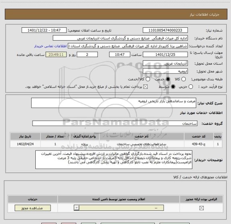Select the خدمت radio button
Image resolution: width=231 pixels, height=224 pixels.
pyautogui.click(x=168, y=79)
